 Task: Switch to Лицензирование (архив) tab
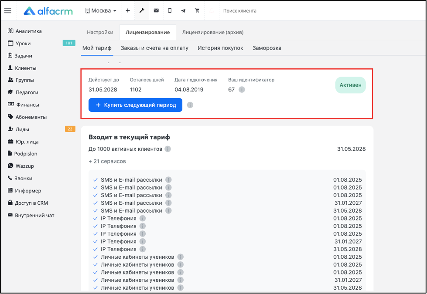coord(213,32)
